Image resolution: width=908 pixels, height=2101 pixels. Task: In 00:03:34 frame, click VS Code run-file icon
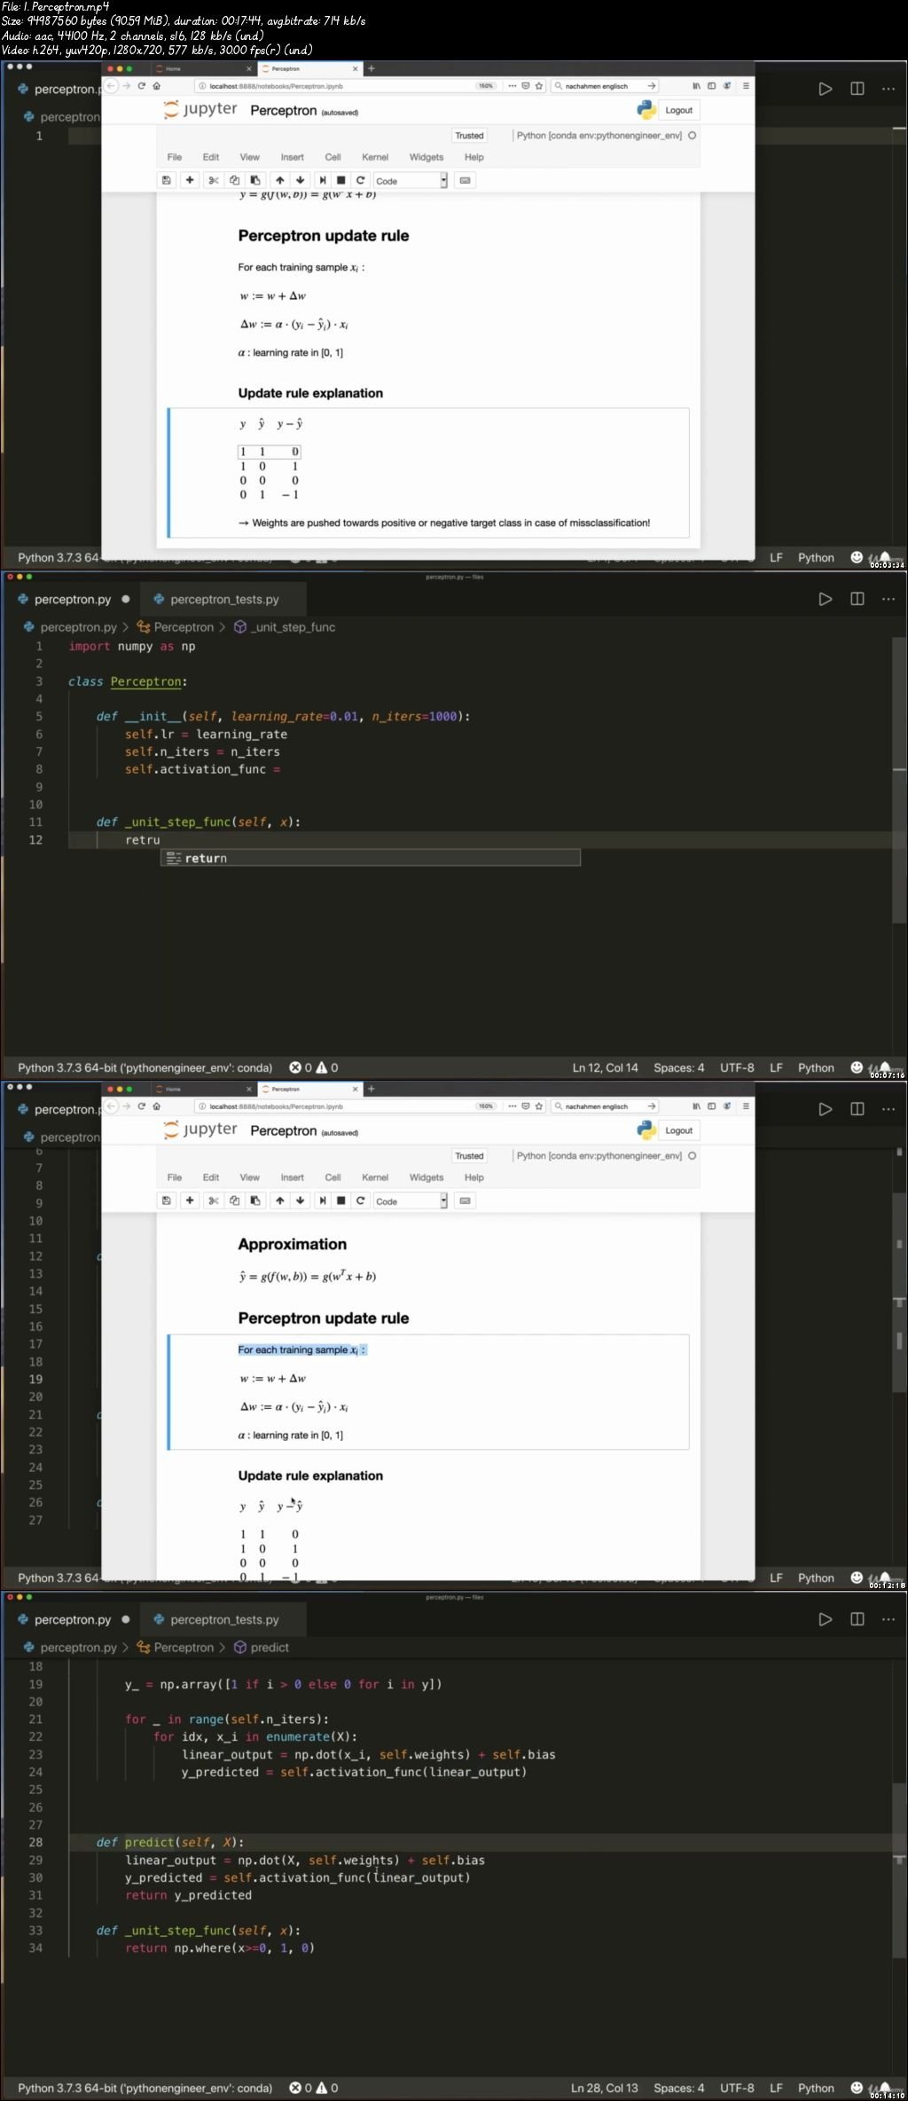click(826, 89)
